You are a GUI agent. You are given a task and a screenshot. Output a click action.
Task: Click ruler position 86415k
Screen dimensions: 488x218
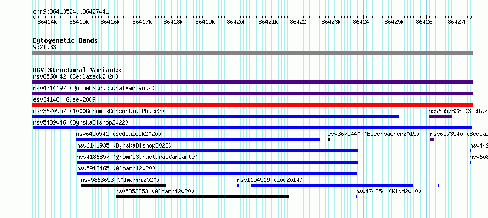[x=79, y=22]
